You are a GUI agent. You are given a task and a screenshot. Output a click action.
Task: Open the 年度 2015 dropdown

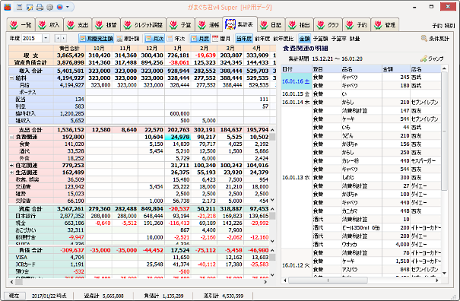click(x=46, y=38)
